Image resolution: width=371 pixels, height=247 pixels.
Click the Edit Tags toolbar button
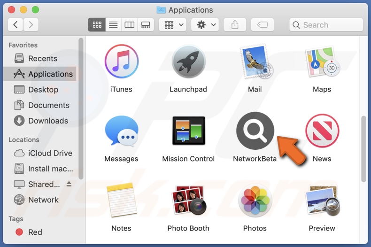coord(263,24)
